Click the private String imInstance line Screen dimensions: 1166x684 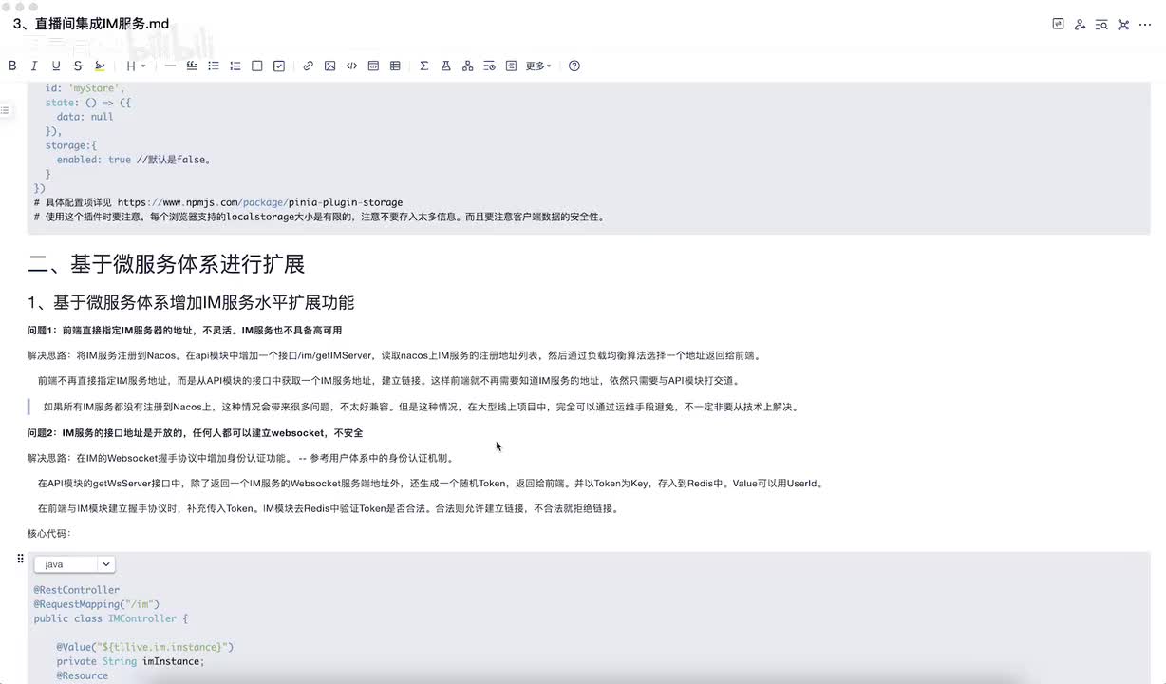[130, 661]
